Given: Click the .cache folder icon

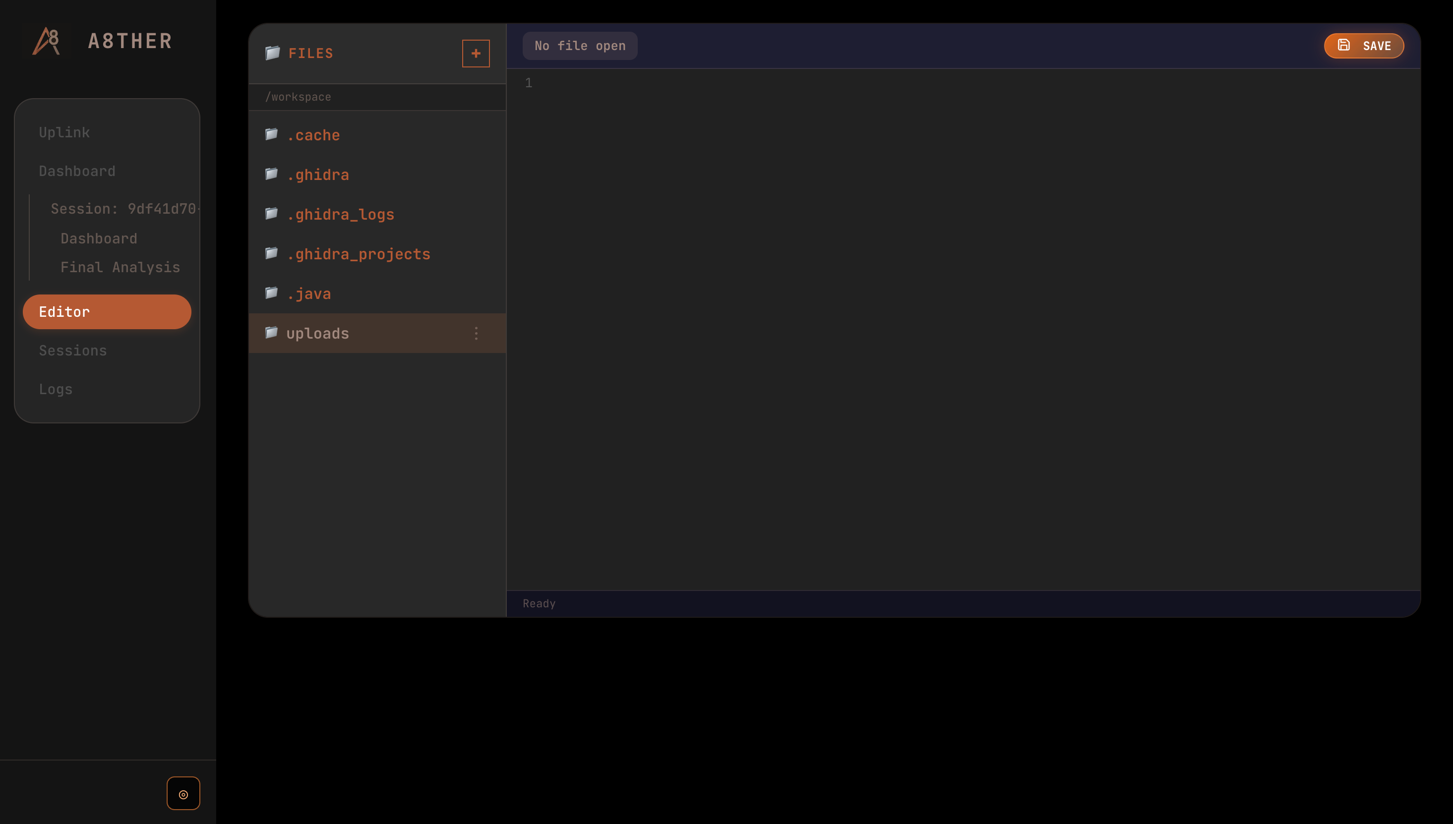Looking at the screenshot, I should pyautogui.click(x=271, y=135).
